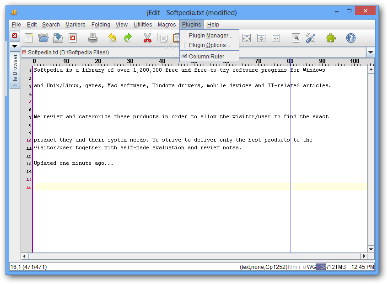
Task: Open the File menu
Action: (x=16, y=25)
